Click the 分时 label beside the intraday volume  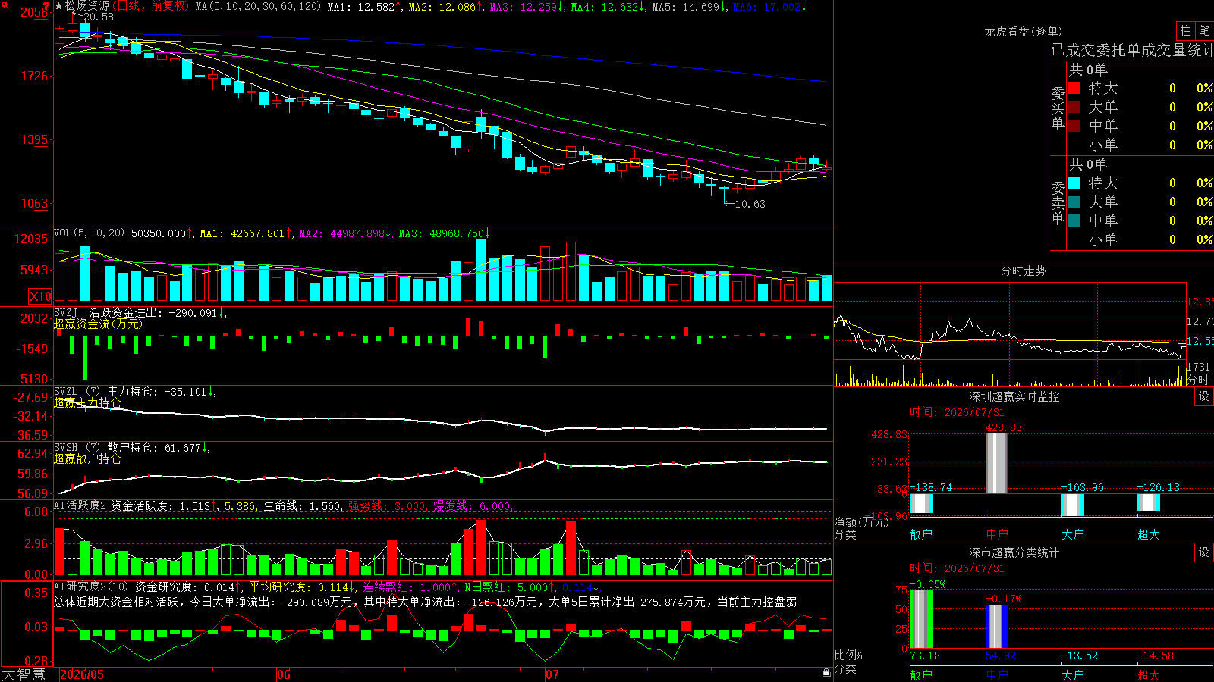click(x=1199, y=379)
